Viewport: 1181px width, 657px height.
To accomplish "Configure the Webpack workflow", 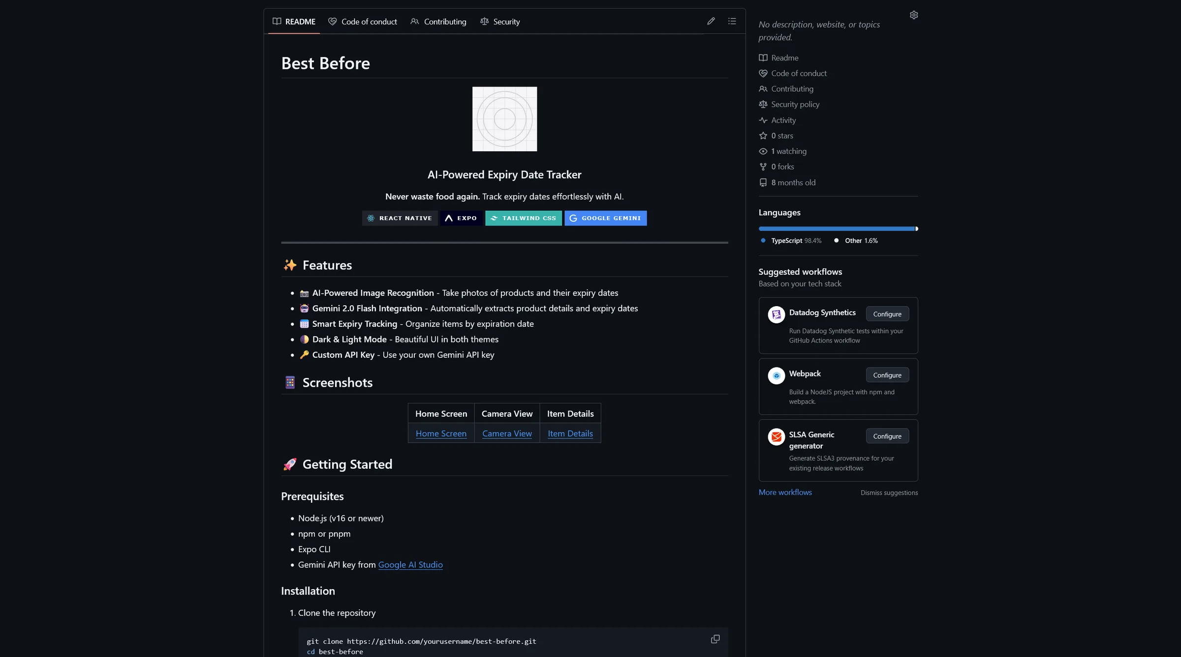I will 887,375.
